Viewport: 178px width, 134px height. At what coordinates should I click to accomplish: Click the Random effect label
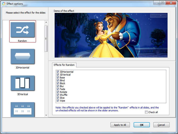click(22, 41)
